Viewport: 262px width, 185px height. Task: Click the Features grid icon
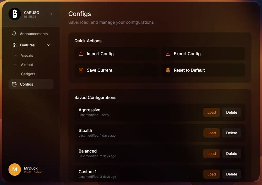[14, 45]
